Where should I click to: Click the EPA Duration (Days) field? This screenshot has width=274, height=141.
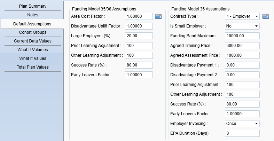pyautogui.click(x=242, y=133)
